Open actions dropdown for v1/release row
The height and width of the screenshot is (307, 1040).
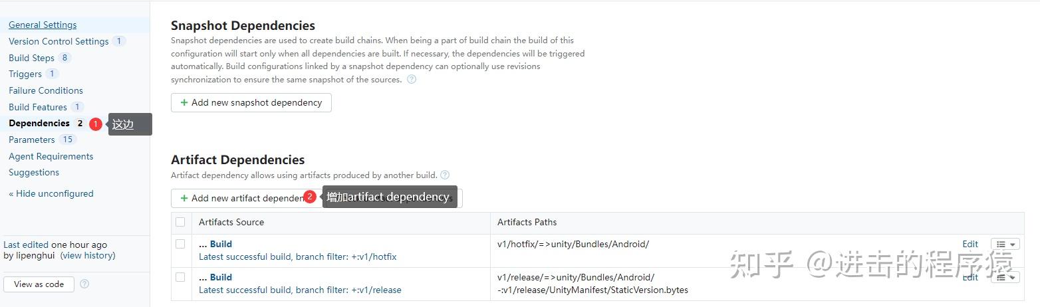click(1005, 278)
